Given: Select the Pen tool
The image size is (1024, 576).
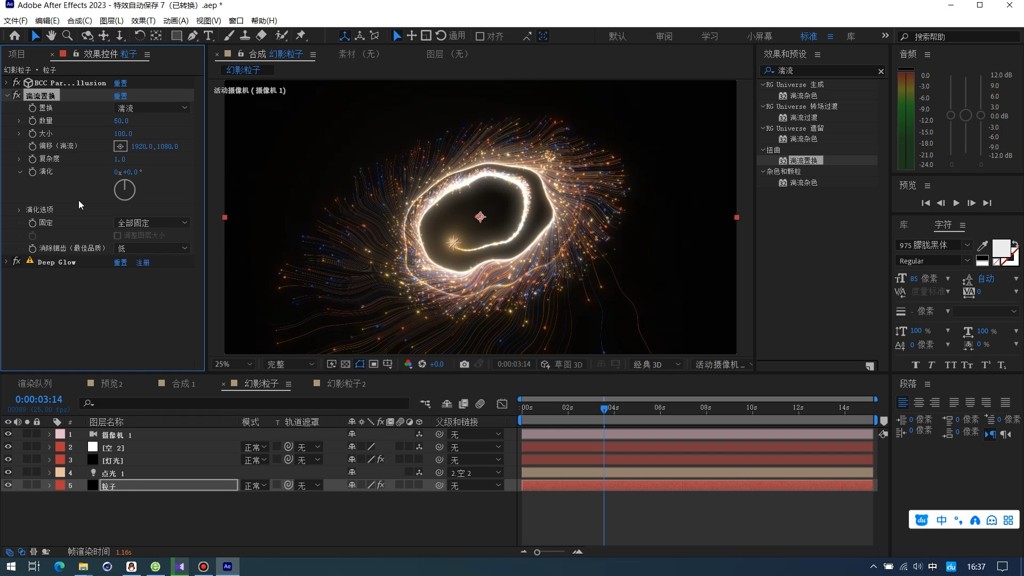Looking at the screenshot, I should tap(193, 36).
